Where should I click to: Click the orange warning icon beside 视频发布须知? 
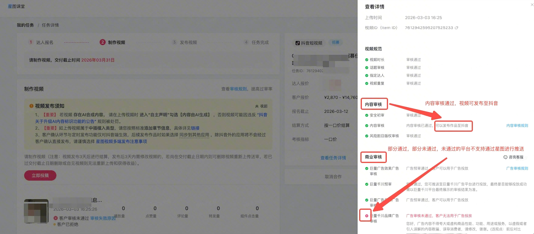31,106
